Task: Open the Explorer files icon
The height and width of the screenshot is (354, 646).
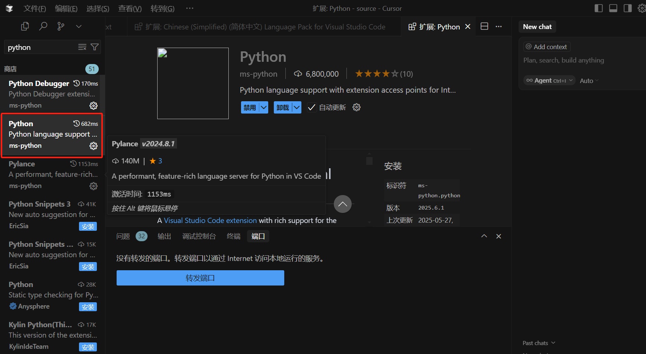Action: point(25,26)
